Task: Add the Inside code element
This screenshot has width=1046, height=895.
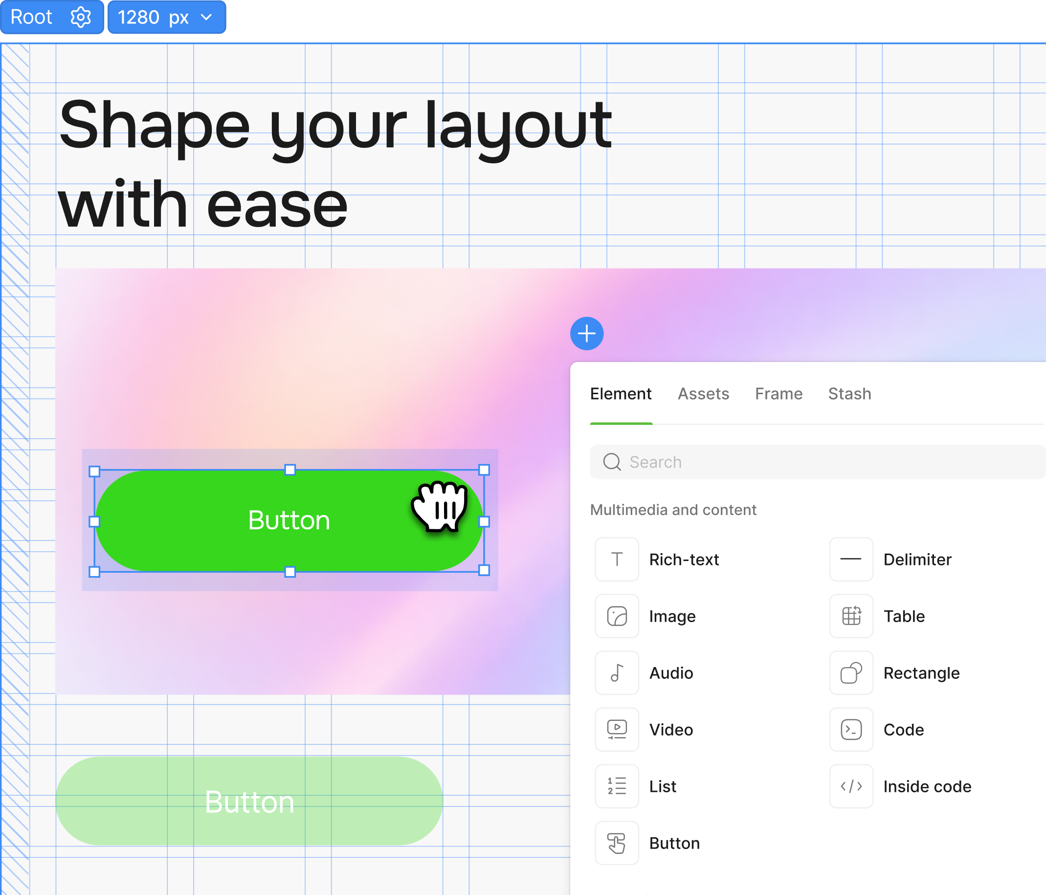Action: pyautogui.click(x=851, y=786)
